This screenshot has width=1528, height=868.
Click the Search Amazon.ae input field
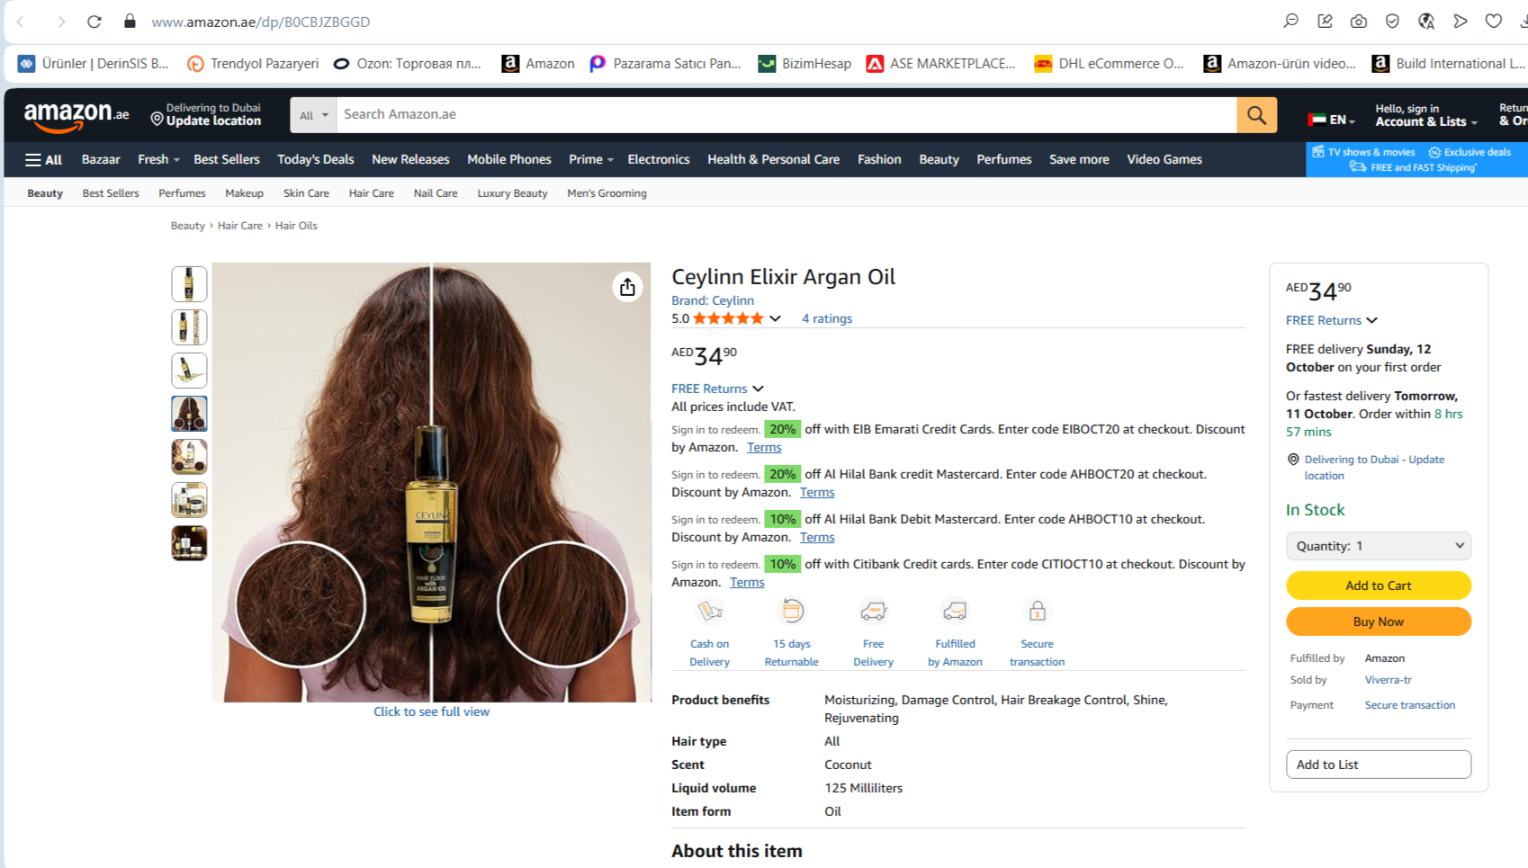[x=785, y=115]
